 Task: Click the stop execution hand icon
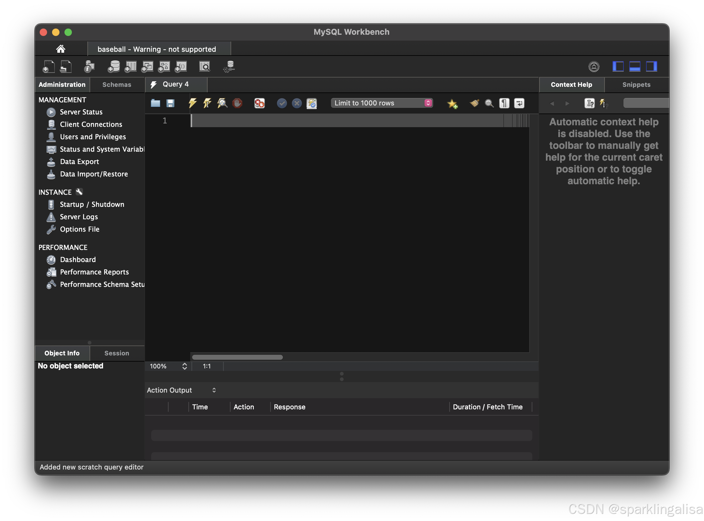pos(237,103)
